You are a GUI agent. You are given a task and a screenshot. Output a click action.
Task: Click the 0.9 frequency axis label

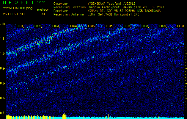coord(3,68)
